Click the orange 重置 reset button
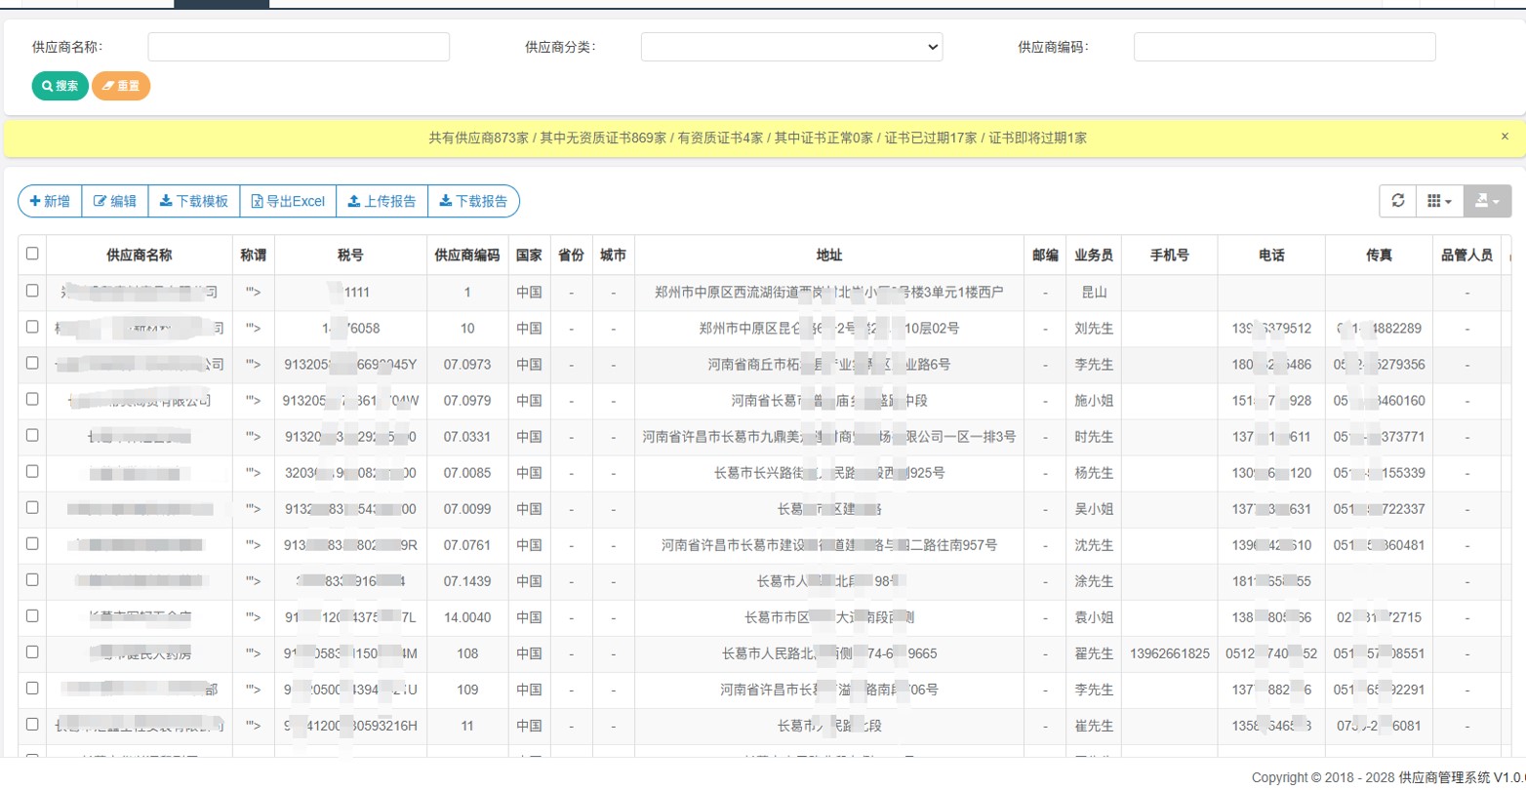 121,86
